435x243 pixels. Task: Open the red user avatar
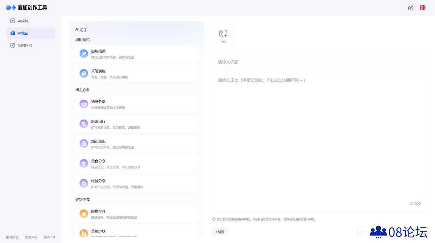point(423,8)
